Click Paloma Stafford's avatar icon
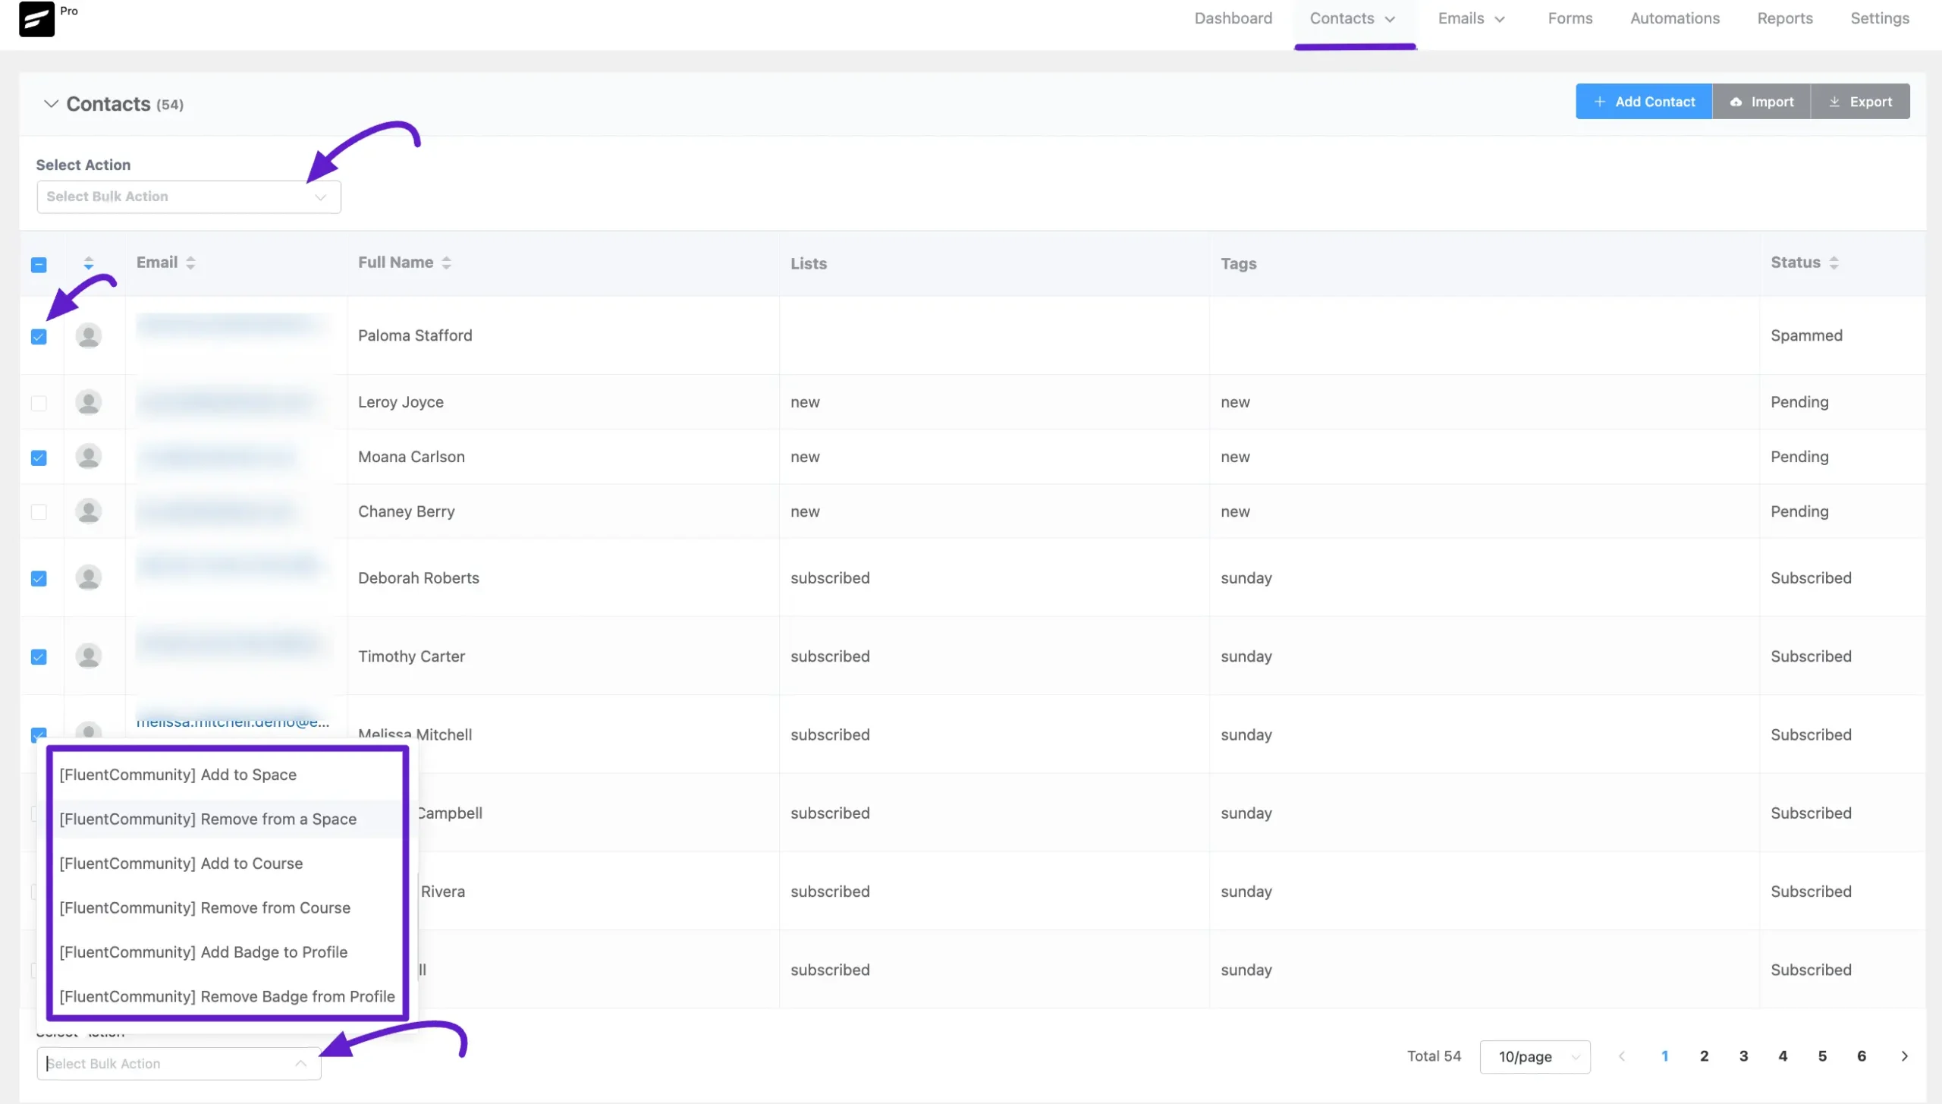Viewport: 1942px width, 1104px height. click(89, 335)
